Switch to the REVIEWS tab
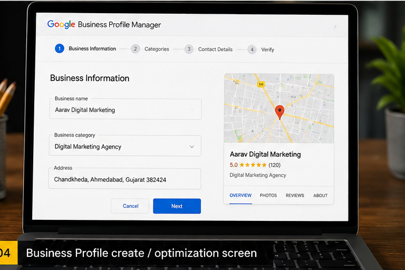Screen dimensions: 405x270 (x=295, y=195)
